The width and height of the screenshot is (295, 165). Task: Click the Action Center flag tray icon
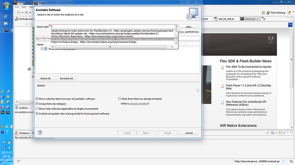click(x=4, y=143)
